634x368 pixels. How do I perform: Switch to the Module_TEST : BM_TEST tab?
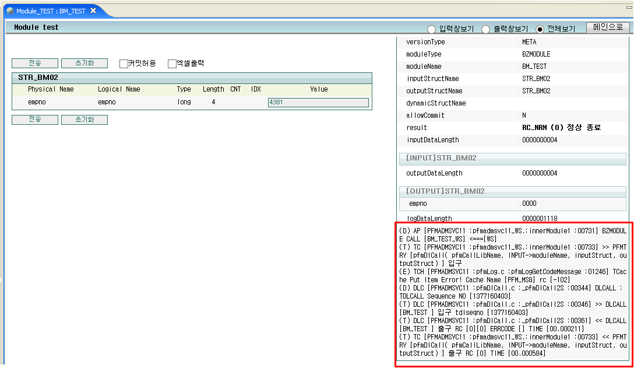click(x=50, y=10)
